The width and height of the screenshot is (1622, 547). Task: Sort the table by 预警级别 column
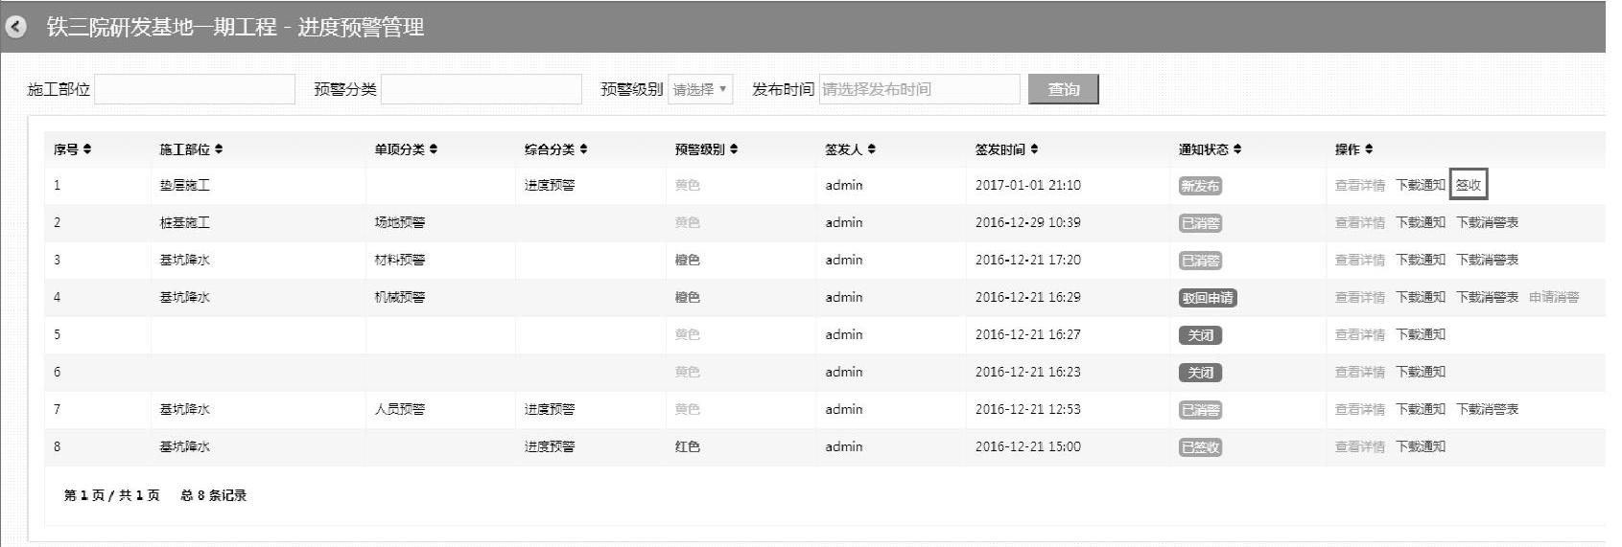(706, 149)
